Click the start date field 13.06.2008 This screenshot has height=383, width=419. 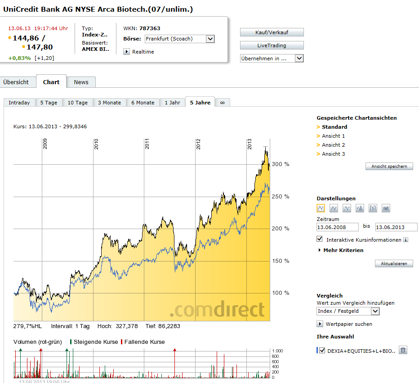pyautogui.click(x=337, y=227)
